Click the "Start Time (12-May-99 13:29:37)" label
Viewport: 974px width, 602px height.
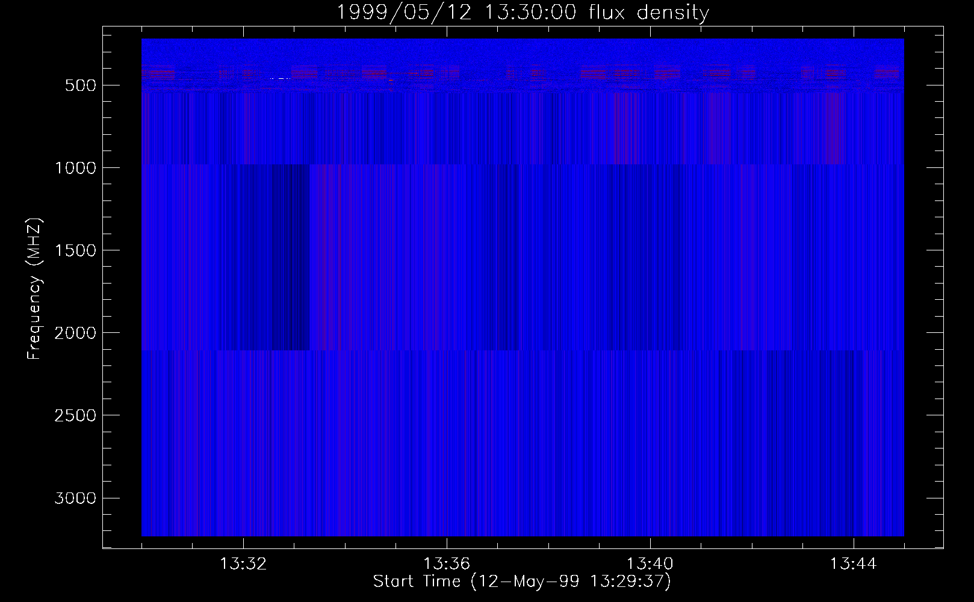pos(522,582)
